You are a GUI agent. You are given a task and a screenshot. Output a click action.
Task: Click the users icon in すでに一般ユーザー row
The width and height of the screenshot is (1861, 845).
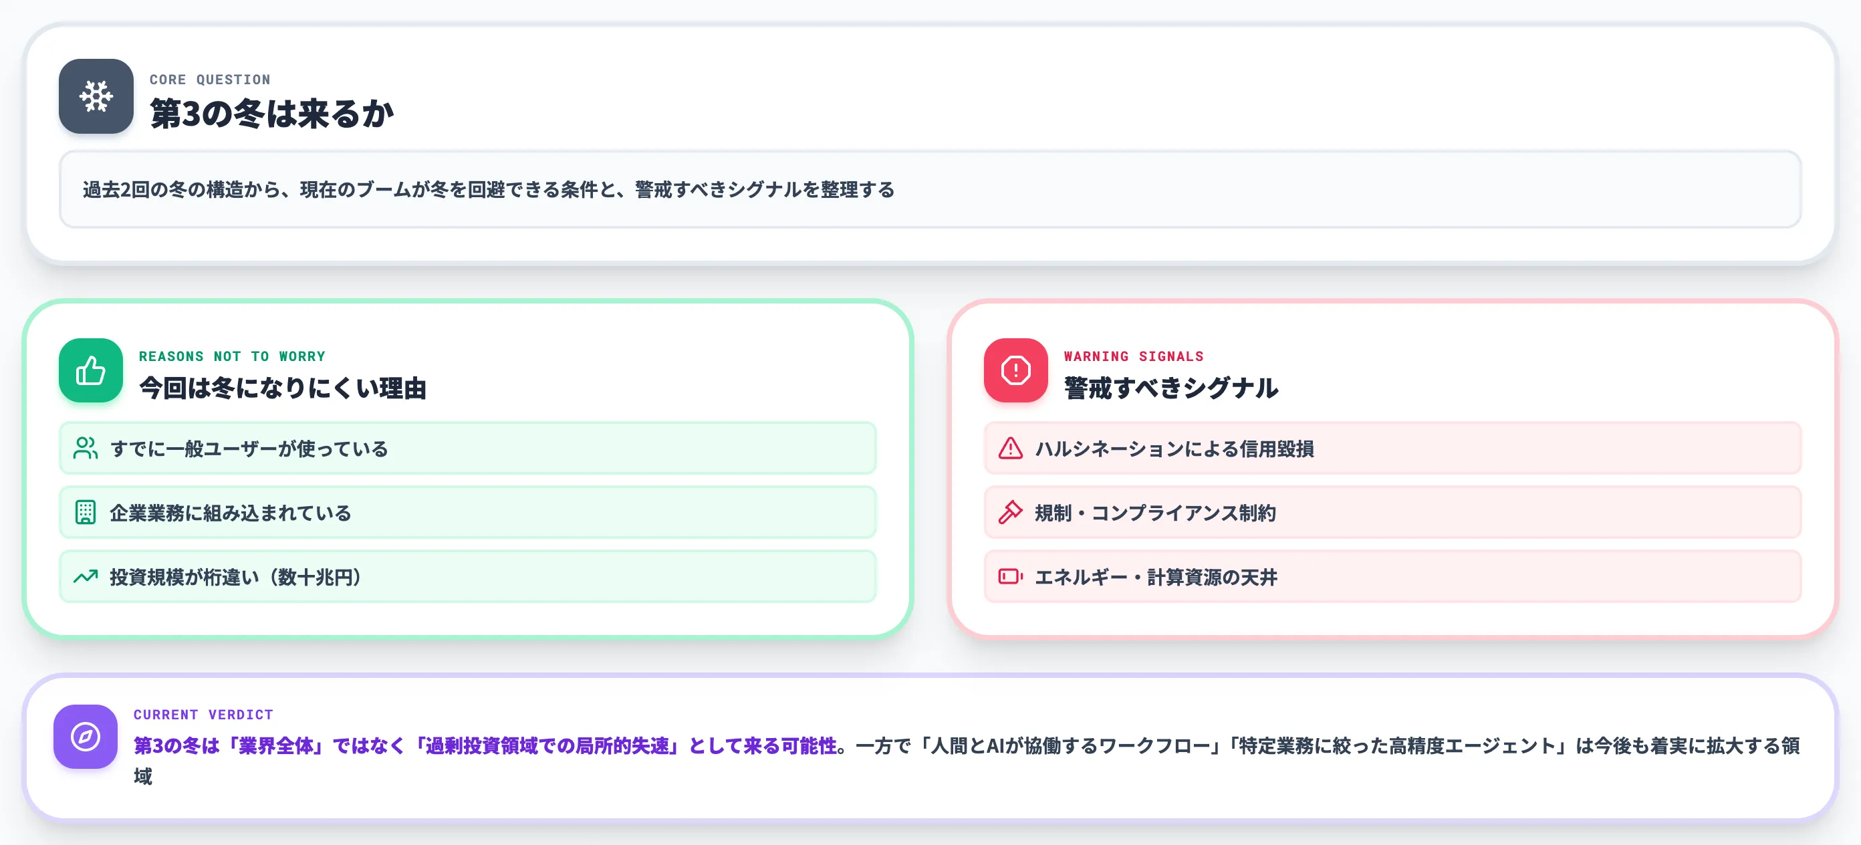tap(86, 449)
